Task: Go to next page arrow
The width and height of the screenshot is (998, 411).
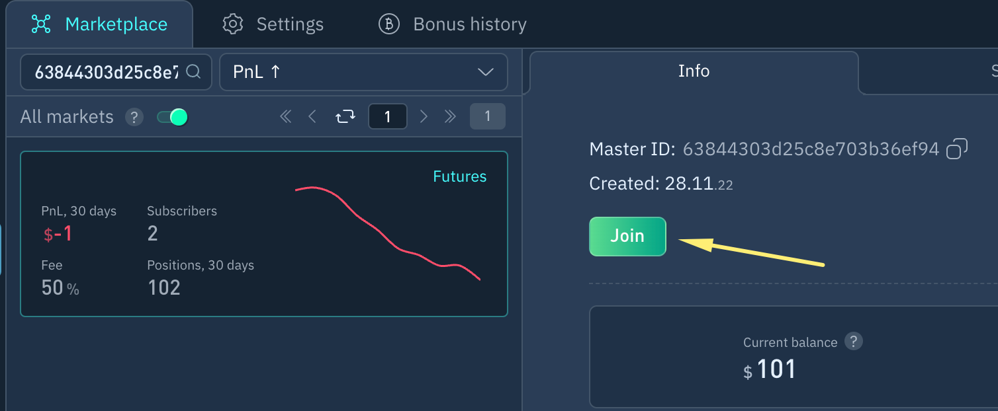Action: [x=424, y=117]
